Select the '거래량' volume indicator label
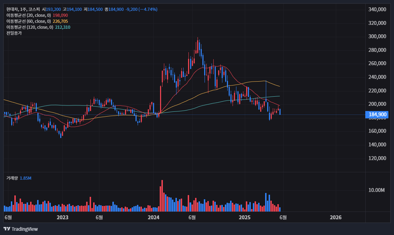The height and width of the screenshot is (235, 394). pyautogui.click(x=12, y=178)
